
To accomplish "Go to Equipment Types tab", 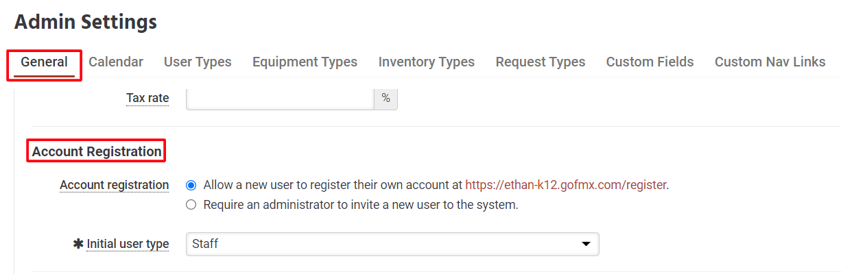I will [305, 62].
